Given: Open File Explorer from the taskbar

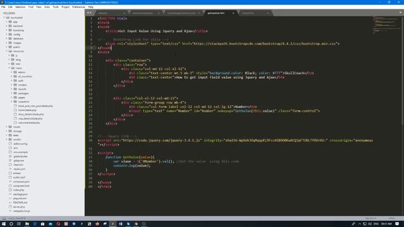Looking at the screenshot, I should [27, 224].
